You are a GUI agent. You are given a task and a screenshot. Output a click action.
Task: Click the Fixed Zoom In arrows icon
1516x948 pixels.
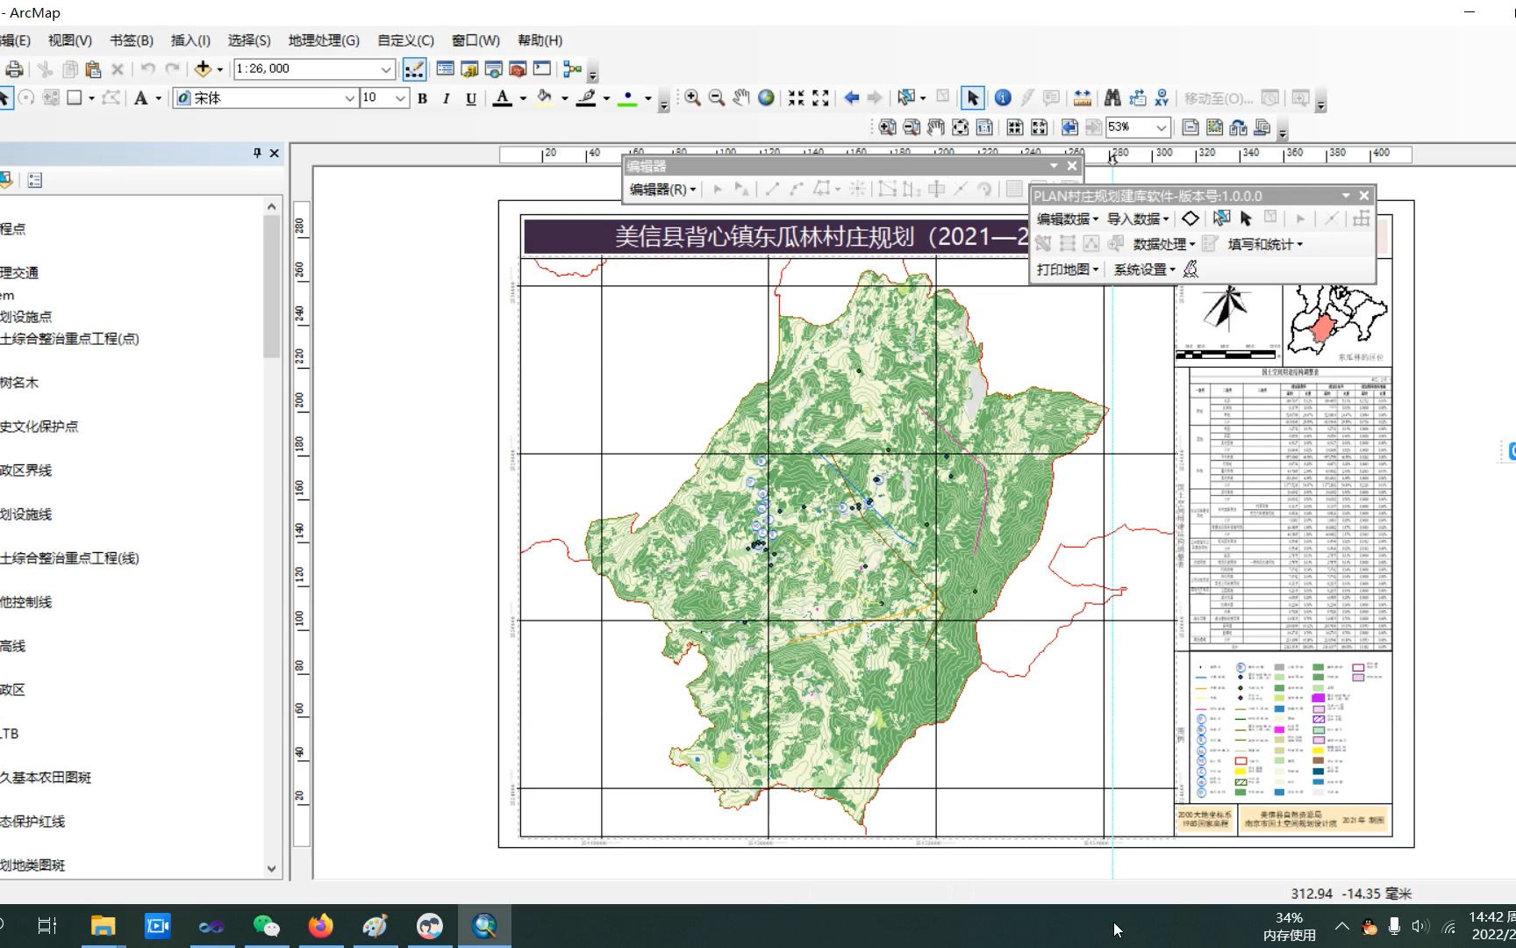(796, 97)
